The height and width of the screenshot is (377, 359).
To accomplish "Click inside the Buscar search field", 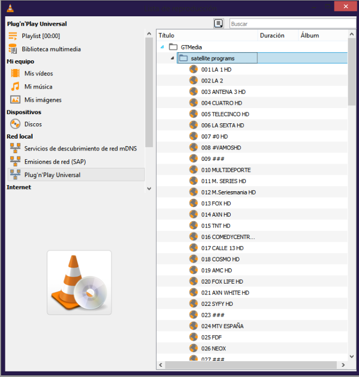I will pos(293,24).
